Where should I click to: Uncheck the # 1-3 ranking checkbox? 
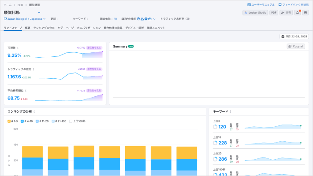pos(9,121)
